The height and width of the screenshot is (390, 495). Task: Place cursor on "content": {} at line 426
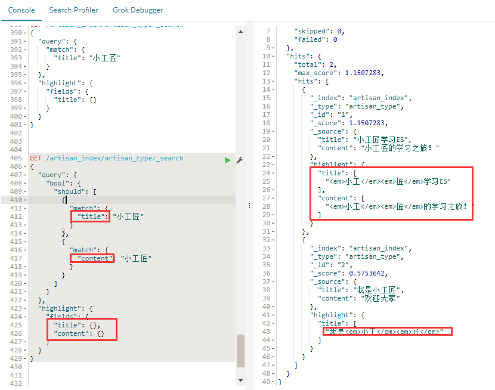click(79, 333)
